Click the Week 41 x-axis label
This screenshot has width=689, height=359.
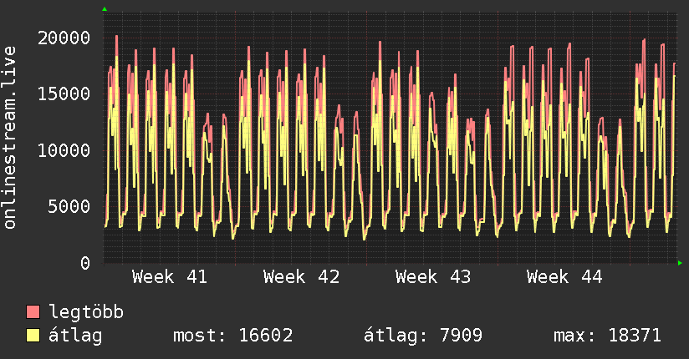click(170, 277)
